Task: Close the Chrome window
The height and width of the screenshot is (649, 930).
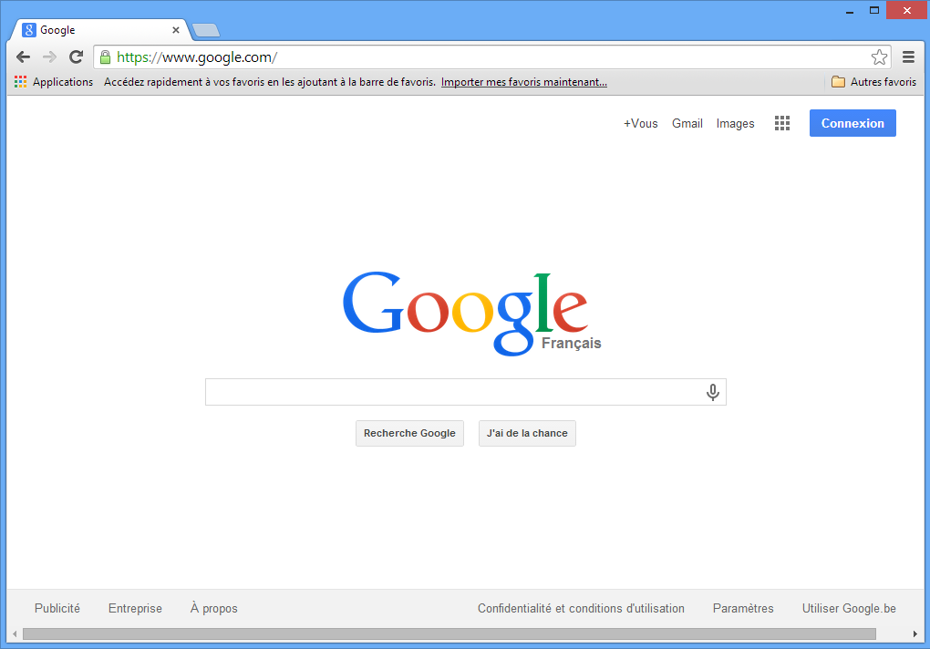Action: point(907,10)
